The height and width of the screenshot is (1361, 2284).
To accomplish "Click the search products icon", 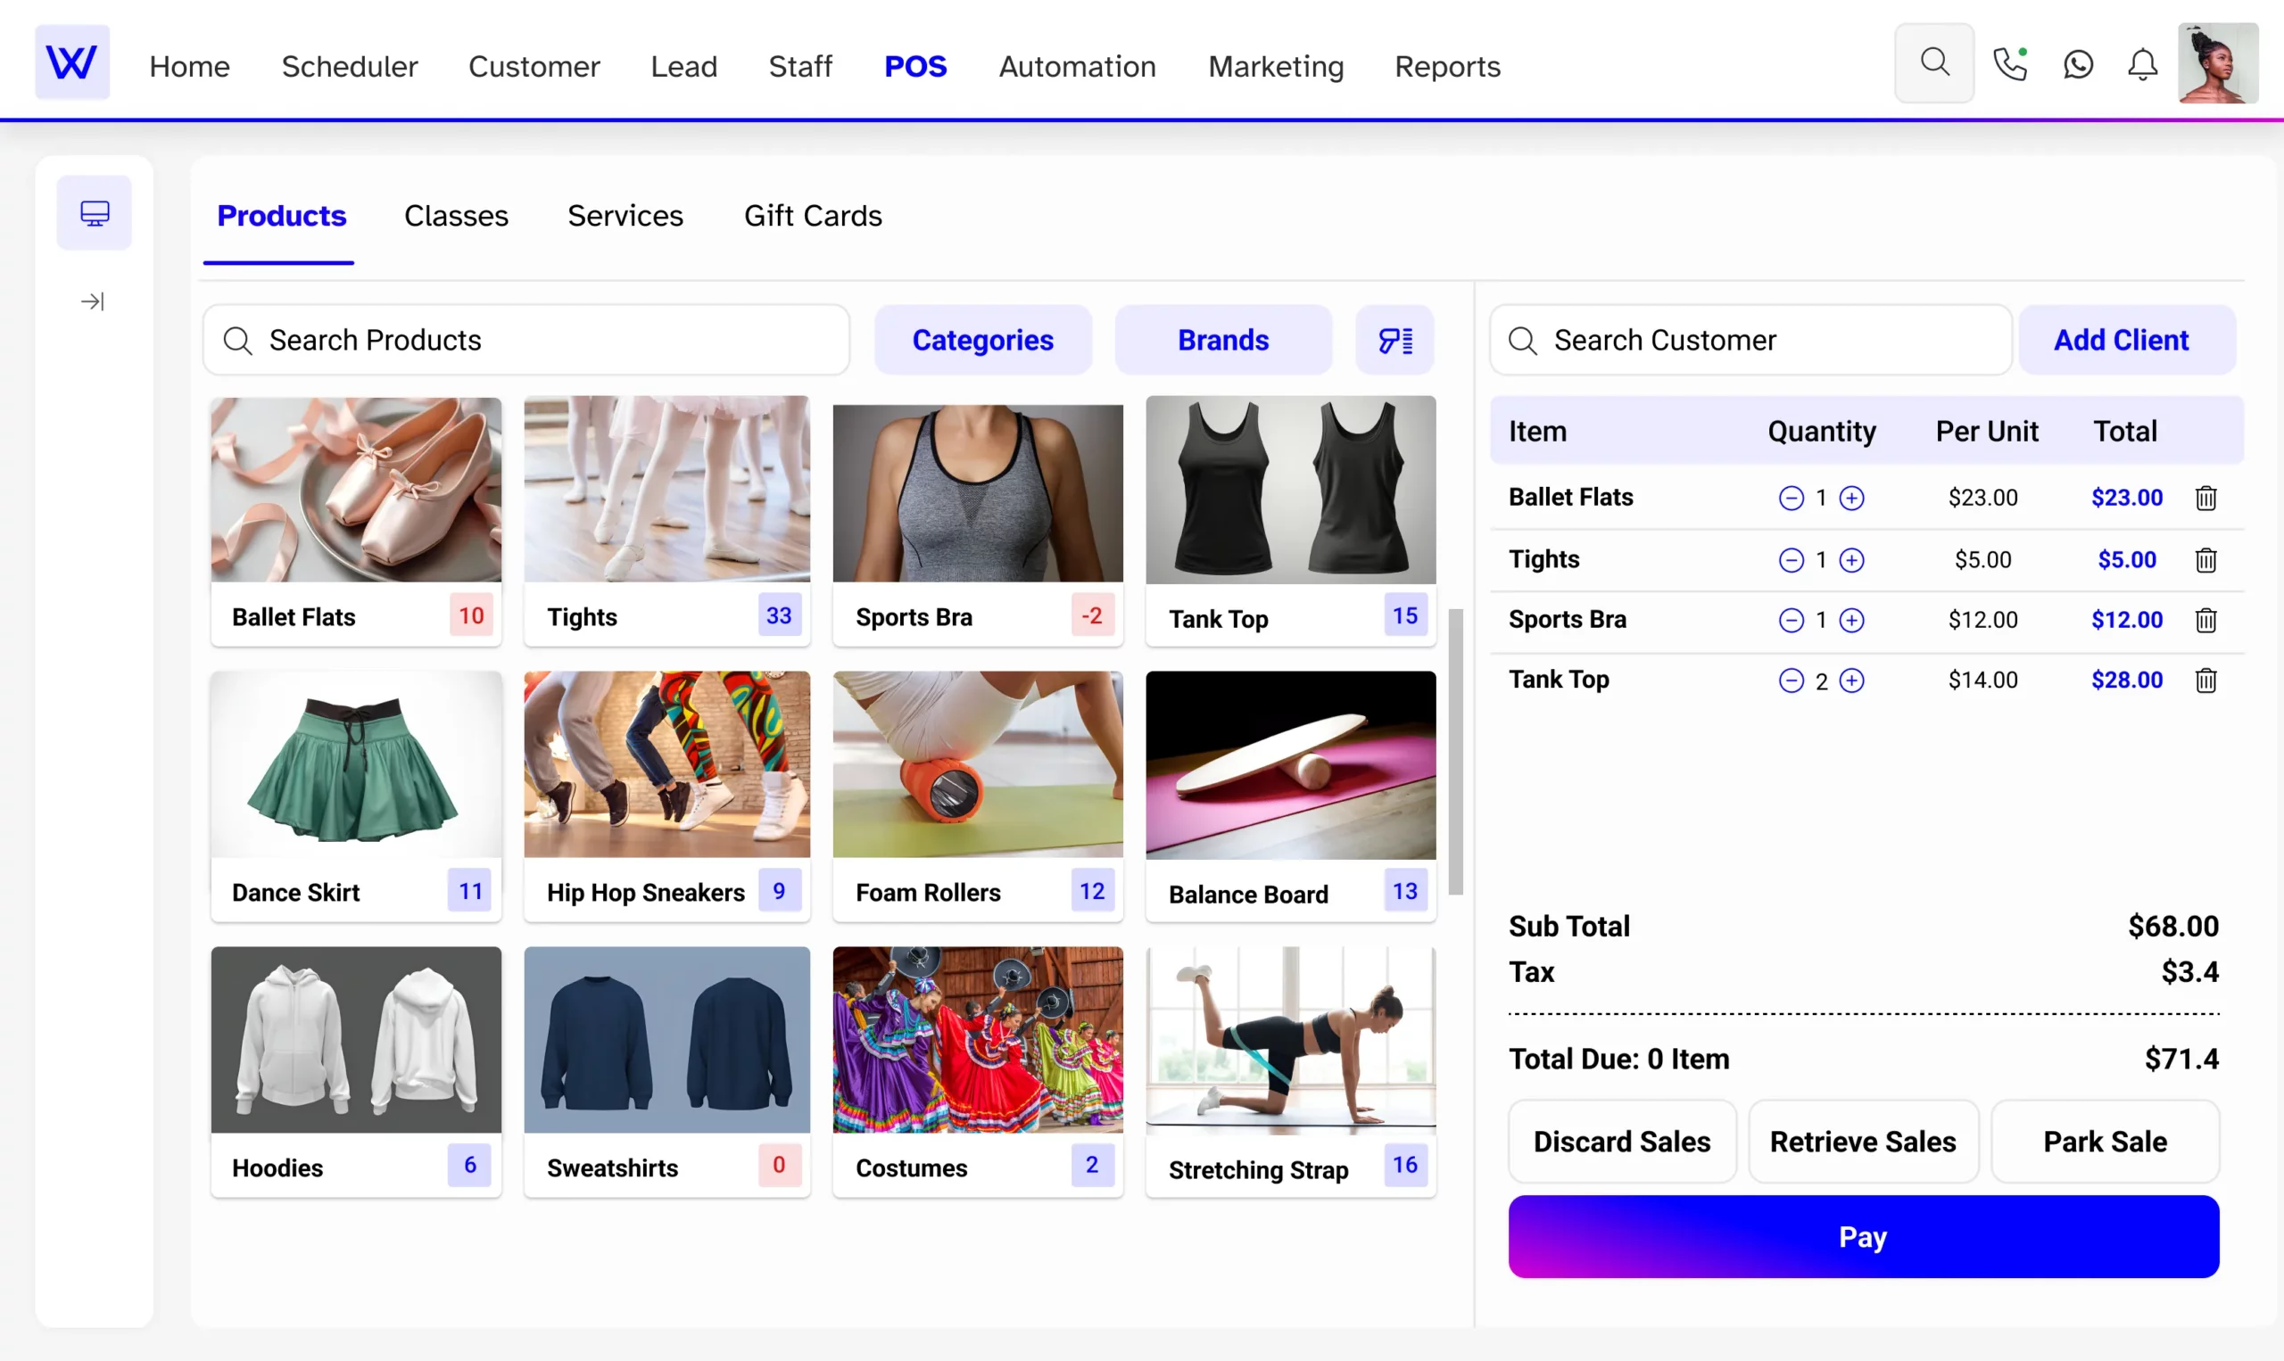I will pos(240,341).
